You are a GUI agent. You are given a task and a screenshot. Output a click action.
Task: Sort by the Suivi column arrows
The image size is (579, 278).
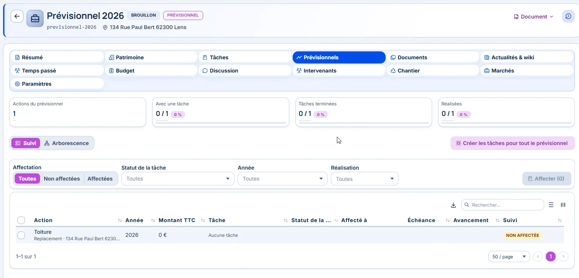[x=560, y=220]
